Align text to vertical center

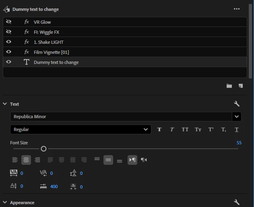point(108,160)
